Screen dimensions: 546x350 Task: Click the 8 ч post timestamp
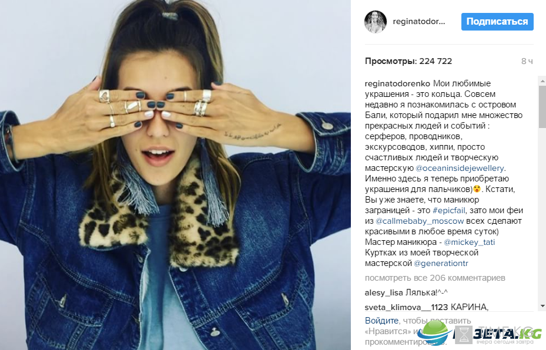click(527, 62)
